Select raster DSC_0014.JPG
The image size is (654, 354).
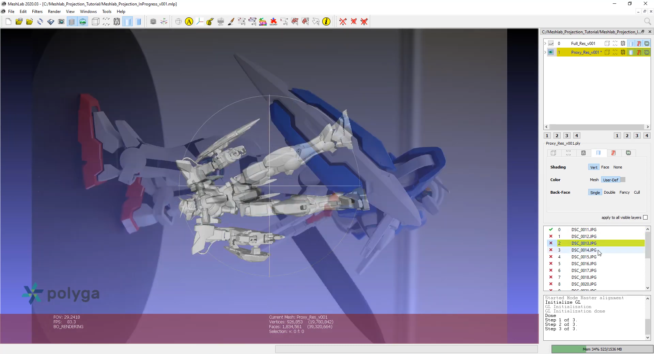pyautogui.click(x=596, y=250)
